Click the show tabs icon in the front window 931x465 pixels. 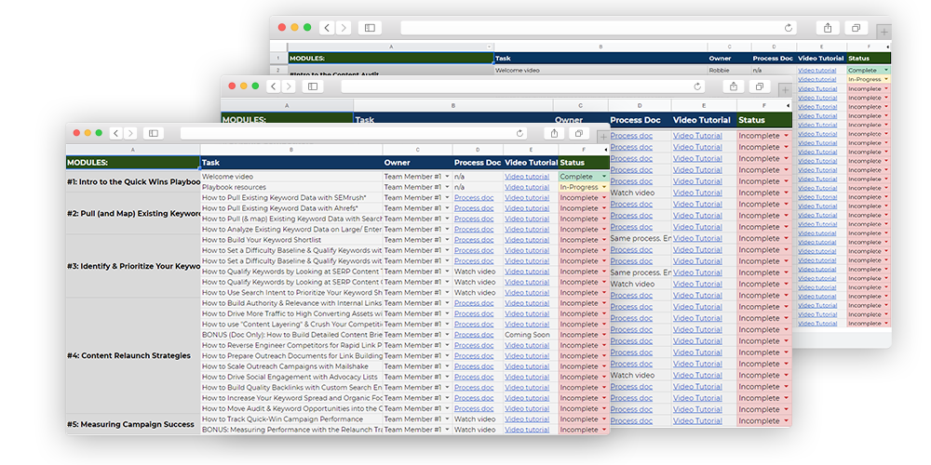pyautogui.click(x=579, y=133)
